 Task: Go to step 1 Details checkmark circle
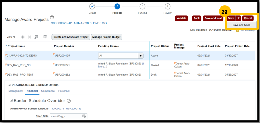click(92, 7)
